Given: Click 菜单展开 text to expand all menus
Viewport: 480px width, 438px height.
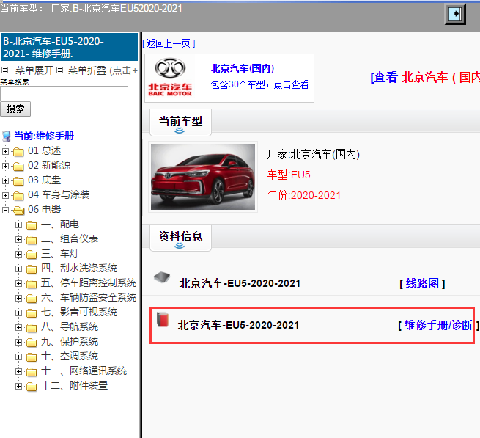Looking at the screenshot, I should [x=34, y=70].
